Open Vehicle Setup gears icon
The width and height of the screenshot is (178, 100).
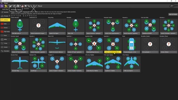6,6
